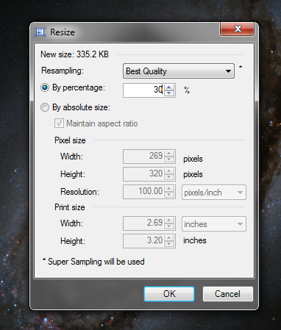This screenshot has width=281, height=330.
Task: Increment print Width using up arrow
Action: pos(169,220)
